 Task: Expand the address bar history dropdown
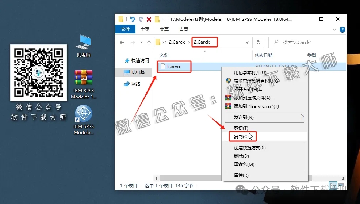[247, 42]
